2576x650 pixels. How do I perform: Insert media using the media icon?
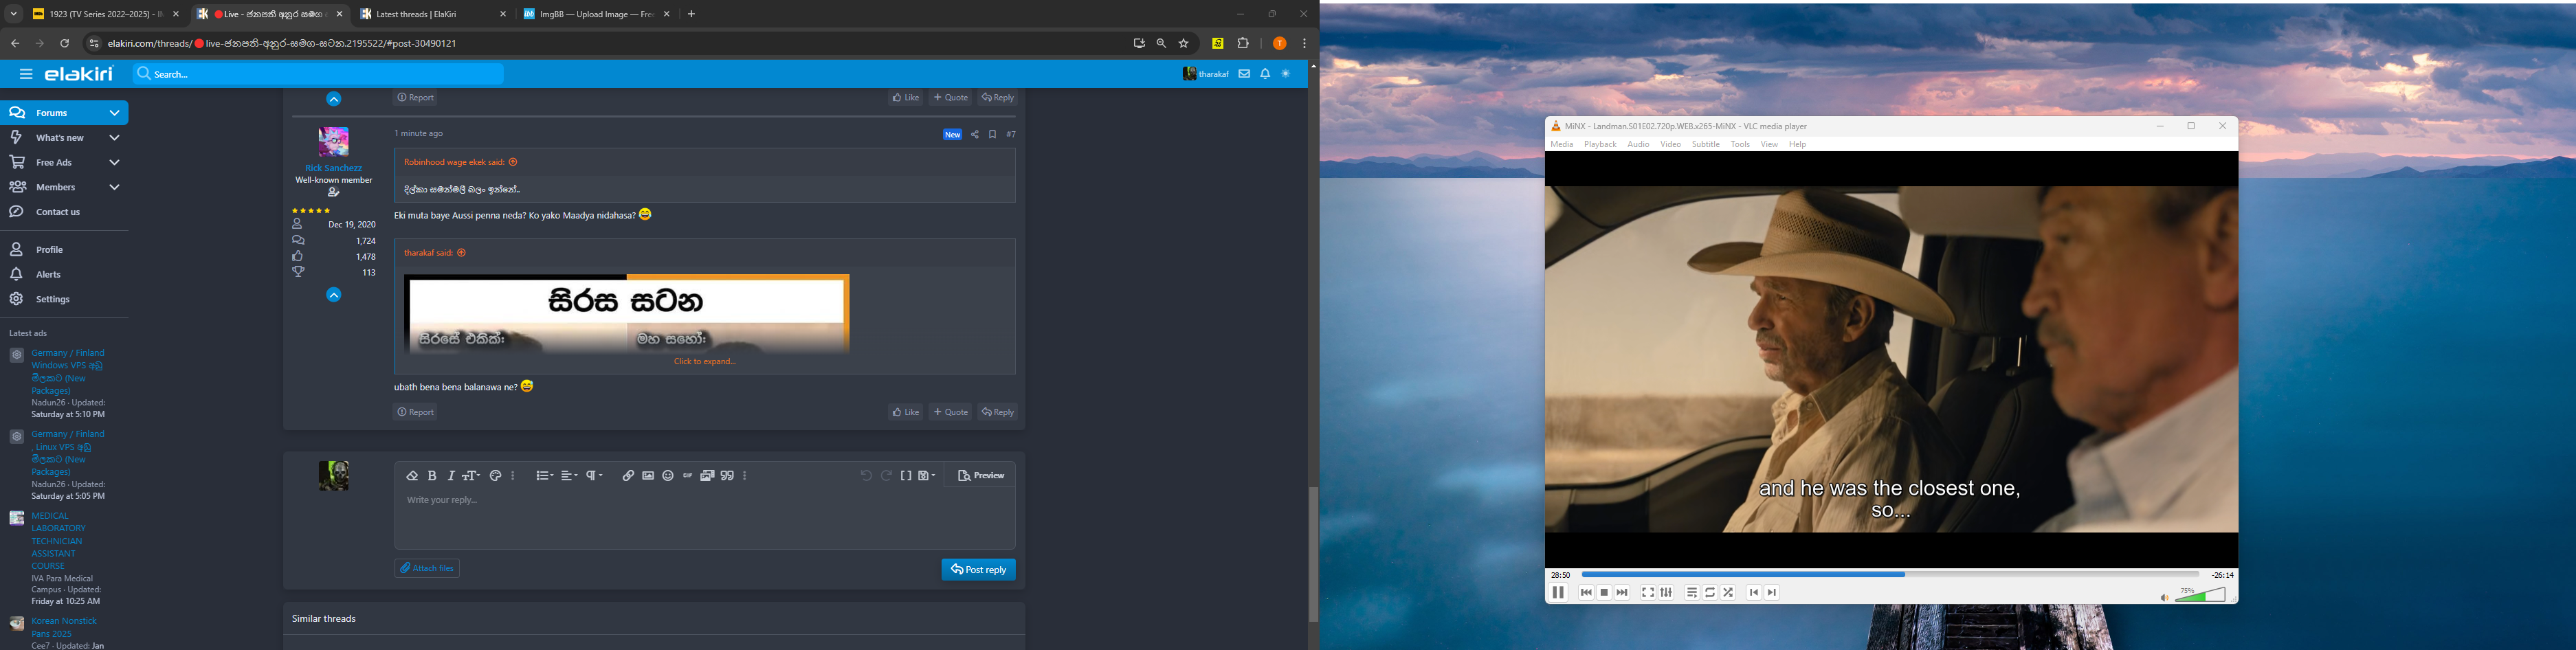pos(707,476)
